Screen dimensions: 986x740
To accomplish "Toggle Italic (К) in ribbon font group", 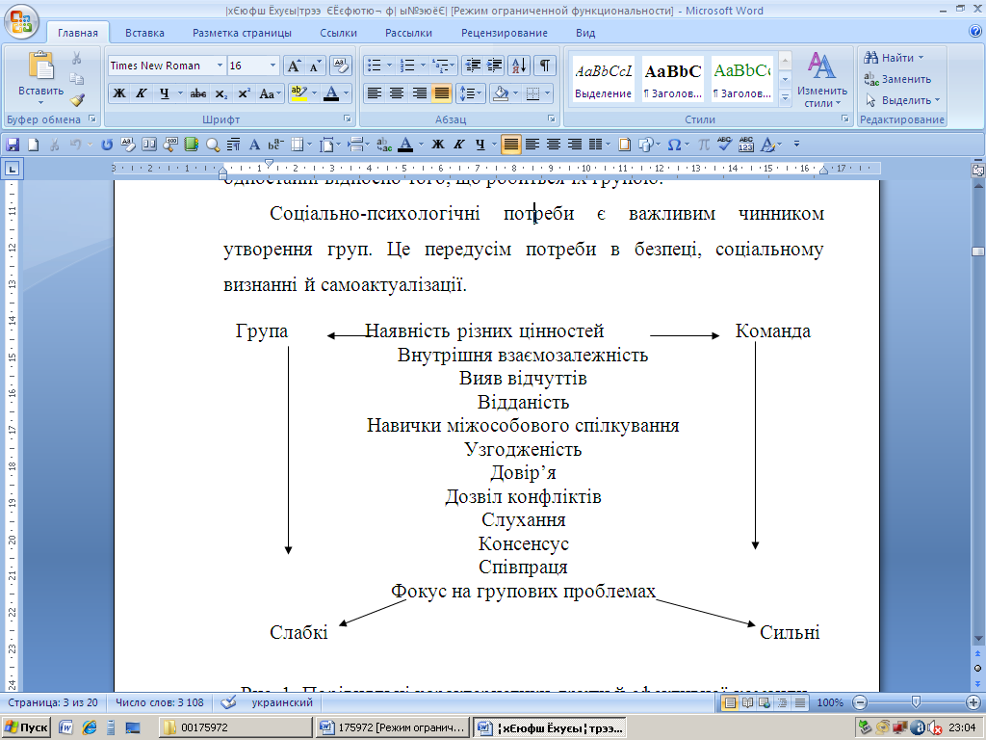I will click(x=142, y=93).
